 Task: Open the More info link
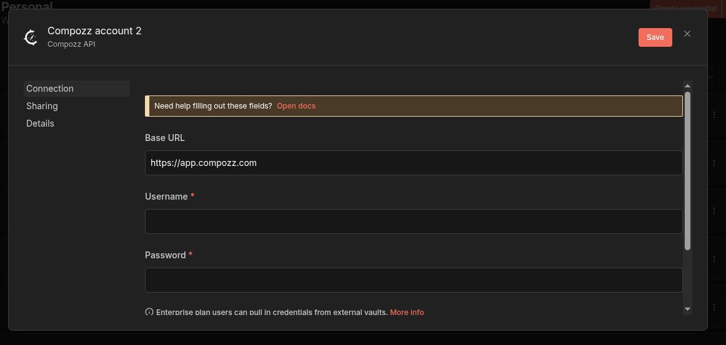pyautogui.click(x=407, y=312)
